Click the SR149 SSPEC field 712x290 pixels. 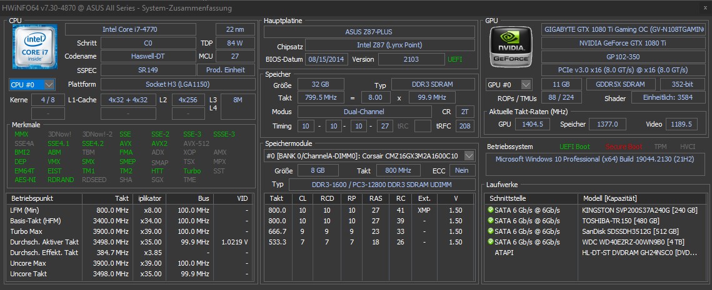pyautogui.click(x=148, y=70)
